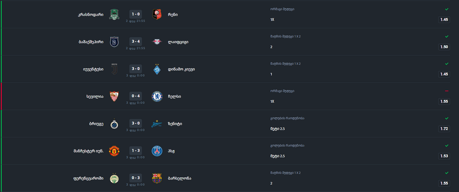Click the 0 - 4 Sevilla-Chelsea score
The image size is (459, 192).
135,96
